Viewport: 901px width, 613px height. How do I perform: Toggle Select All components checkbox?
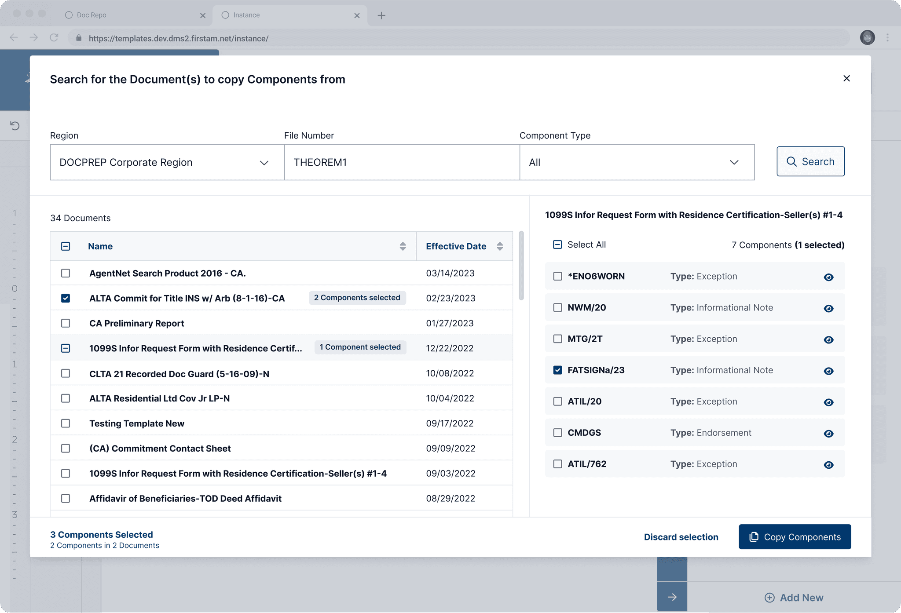[557, 244]
